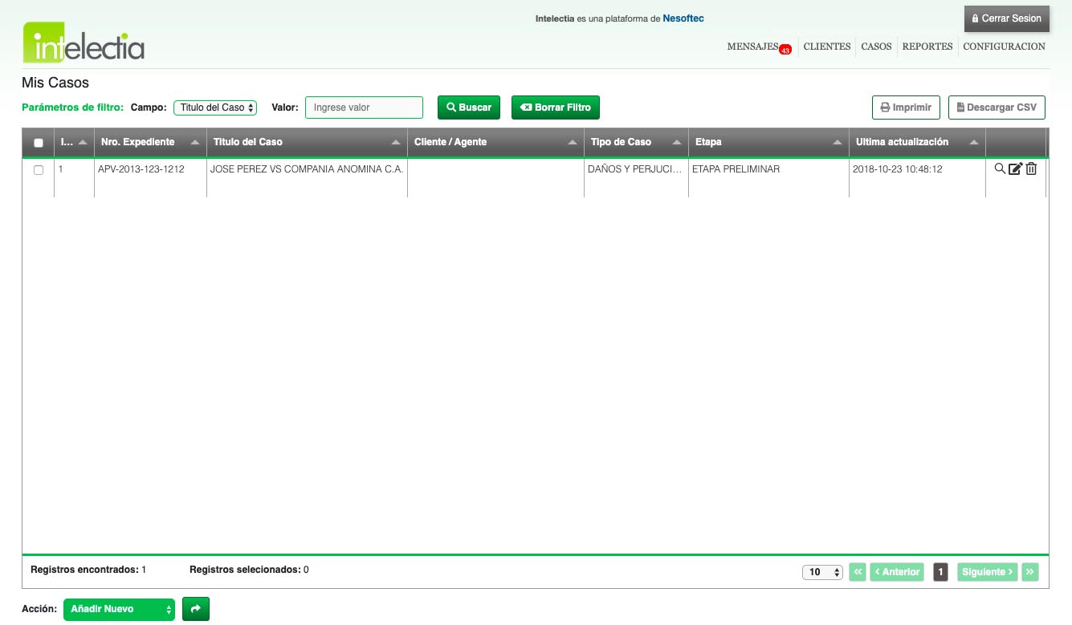Image resolution: width=1072 pixels, height=625 pixels.
Task: Check the checkbox for case row 1
Action: 39,170
